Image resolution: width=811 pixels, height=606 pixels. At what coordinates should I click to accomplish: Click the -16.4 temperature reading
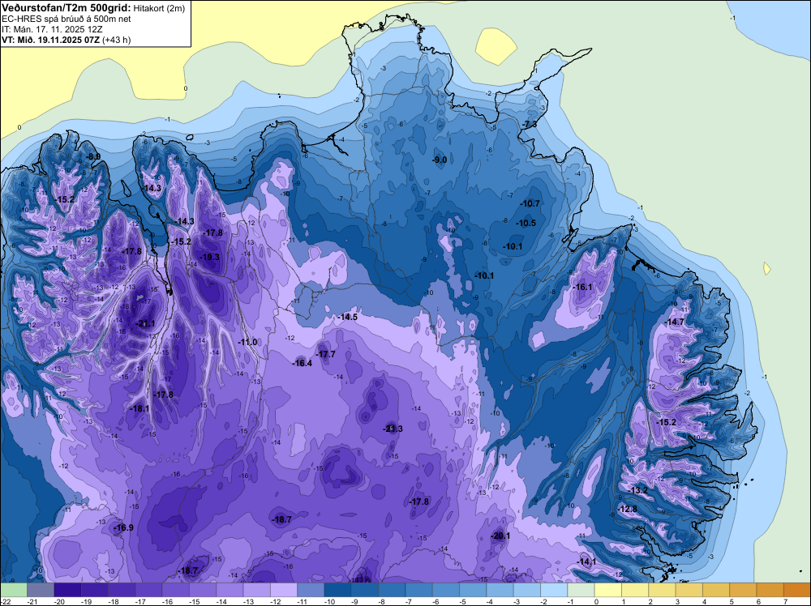(x=302, y=363)
